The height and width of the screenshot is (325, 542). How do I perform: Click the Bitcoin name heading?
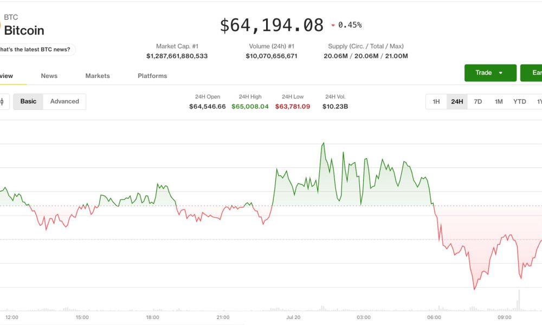coord(24,30)
